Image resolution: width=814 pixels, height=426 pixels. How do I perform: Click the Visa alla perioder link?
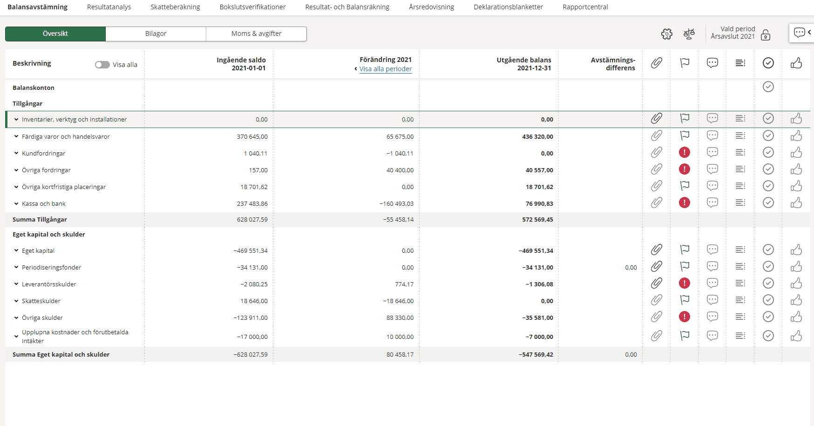[x=385, y=69]
